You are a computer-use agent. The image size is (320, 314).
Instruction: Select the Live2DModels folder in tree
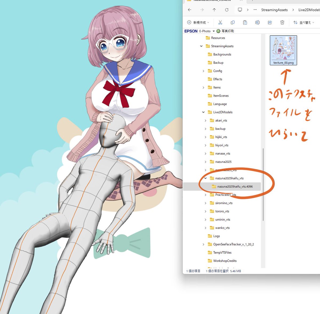click(x=220, y=112)
